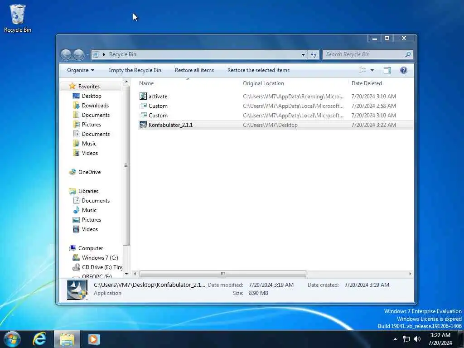Click the navigation pane scrollbar thumb

pos(126,166)
